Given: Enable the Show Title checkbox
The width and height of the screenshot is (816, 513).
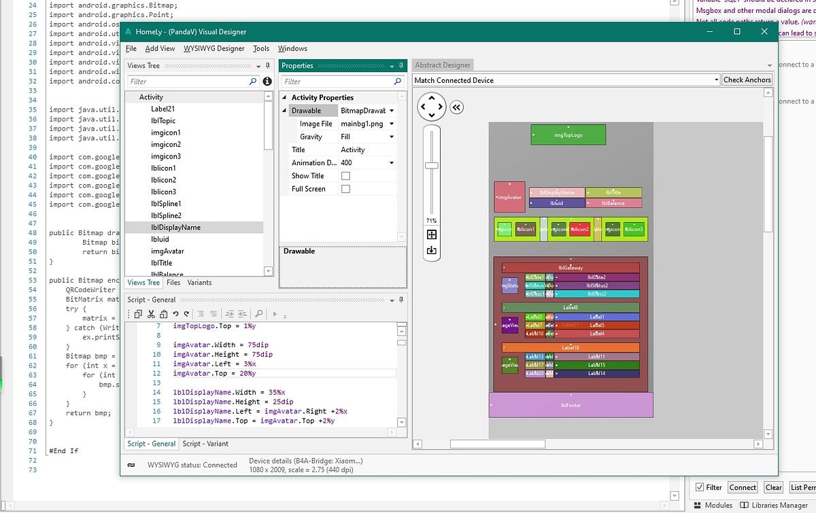Looking at the screenshot, I should click(345, 176).
